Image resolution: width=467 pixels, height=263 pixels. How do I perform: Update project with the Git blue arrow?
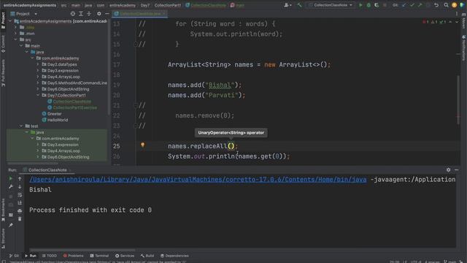coord(404,5)
